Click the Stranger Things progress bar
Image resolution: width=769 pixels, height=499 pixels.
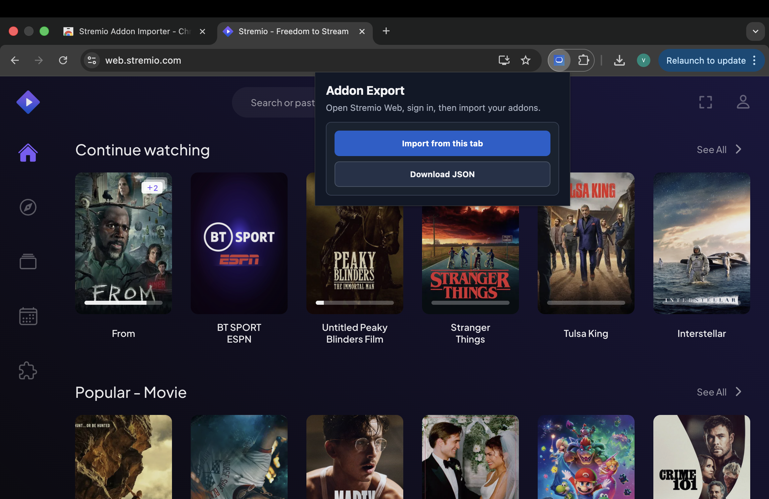click(470, 303)
